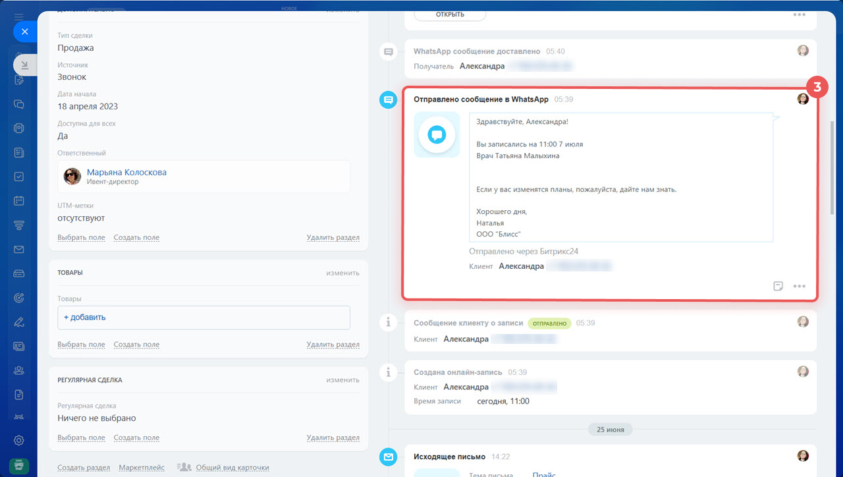Click the Звонок source value
The width and height of the screenshot is (843, 477).
coord(72,77)
